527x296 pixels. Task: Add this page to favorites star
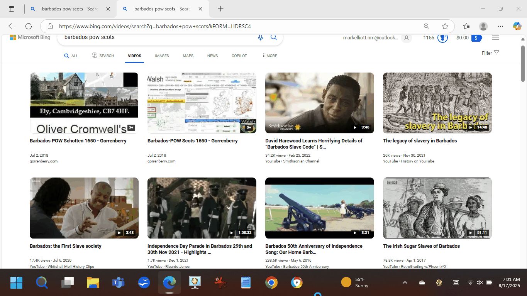pyautogui.click(x=445, y=26)
